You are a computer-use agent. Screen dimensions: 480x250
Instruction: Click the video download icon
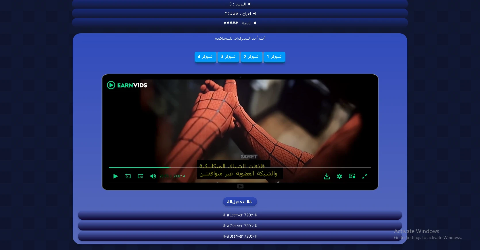(x=327, y=176)
